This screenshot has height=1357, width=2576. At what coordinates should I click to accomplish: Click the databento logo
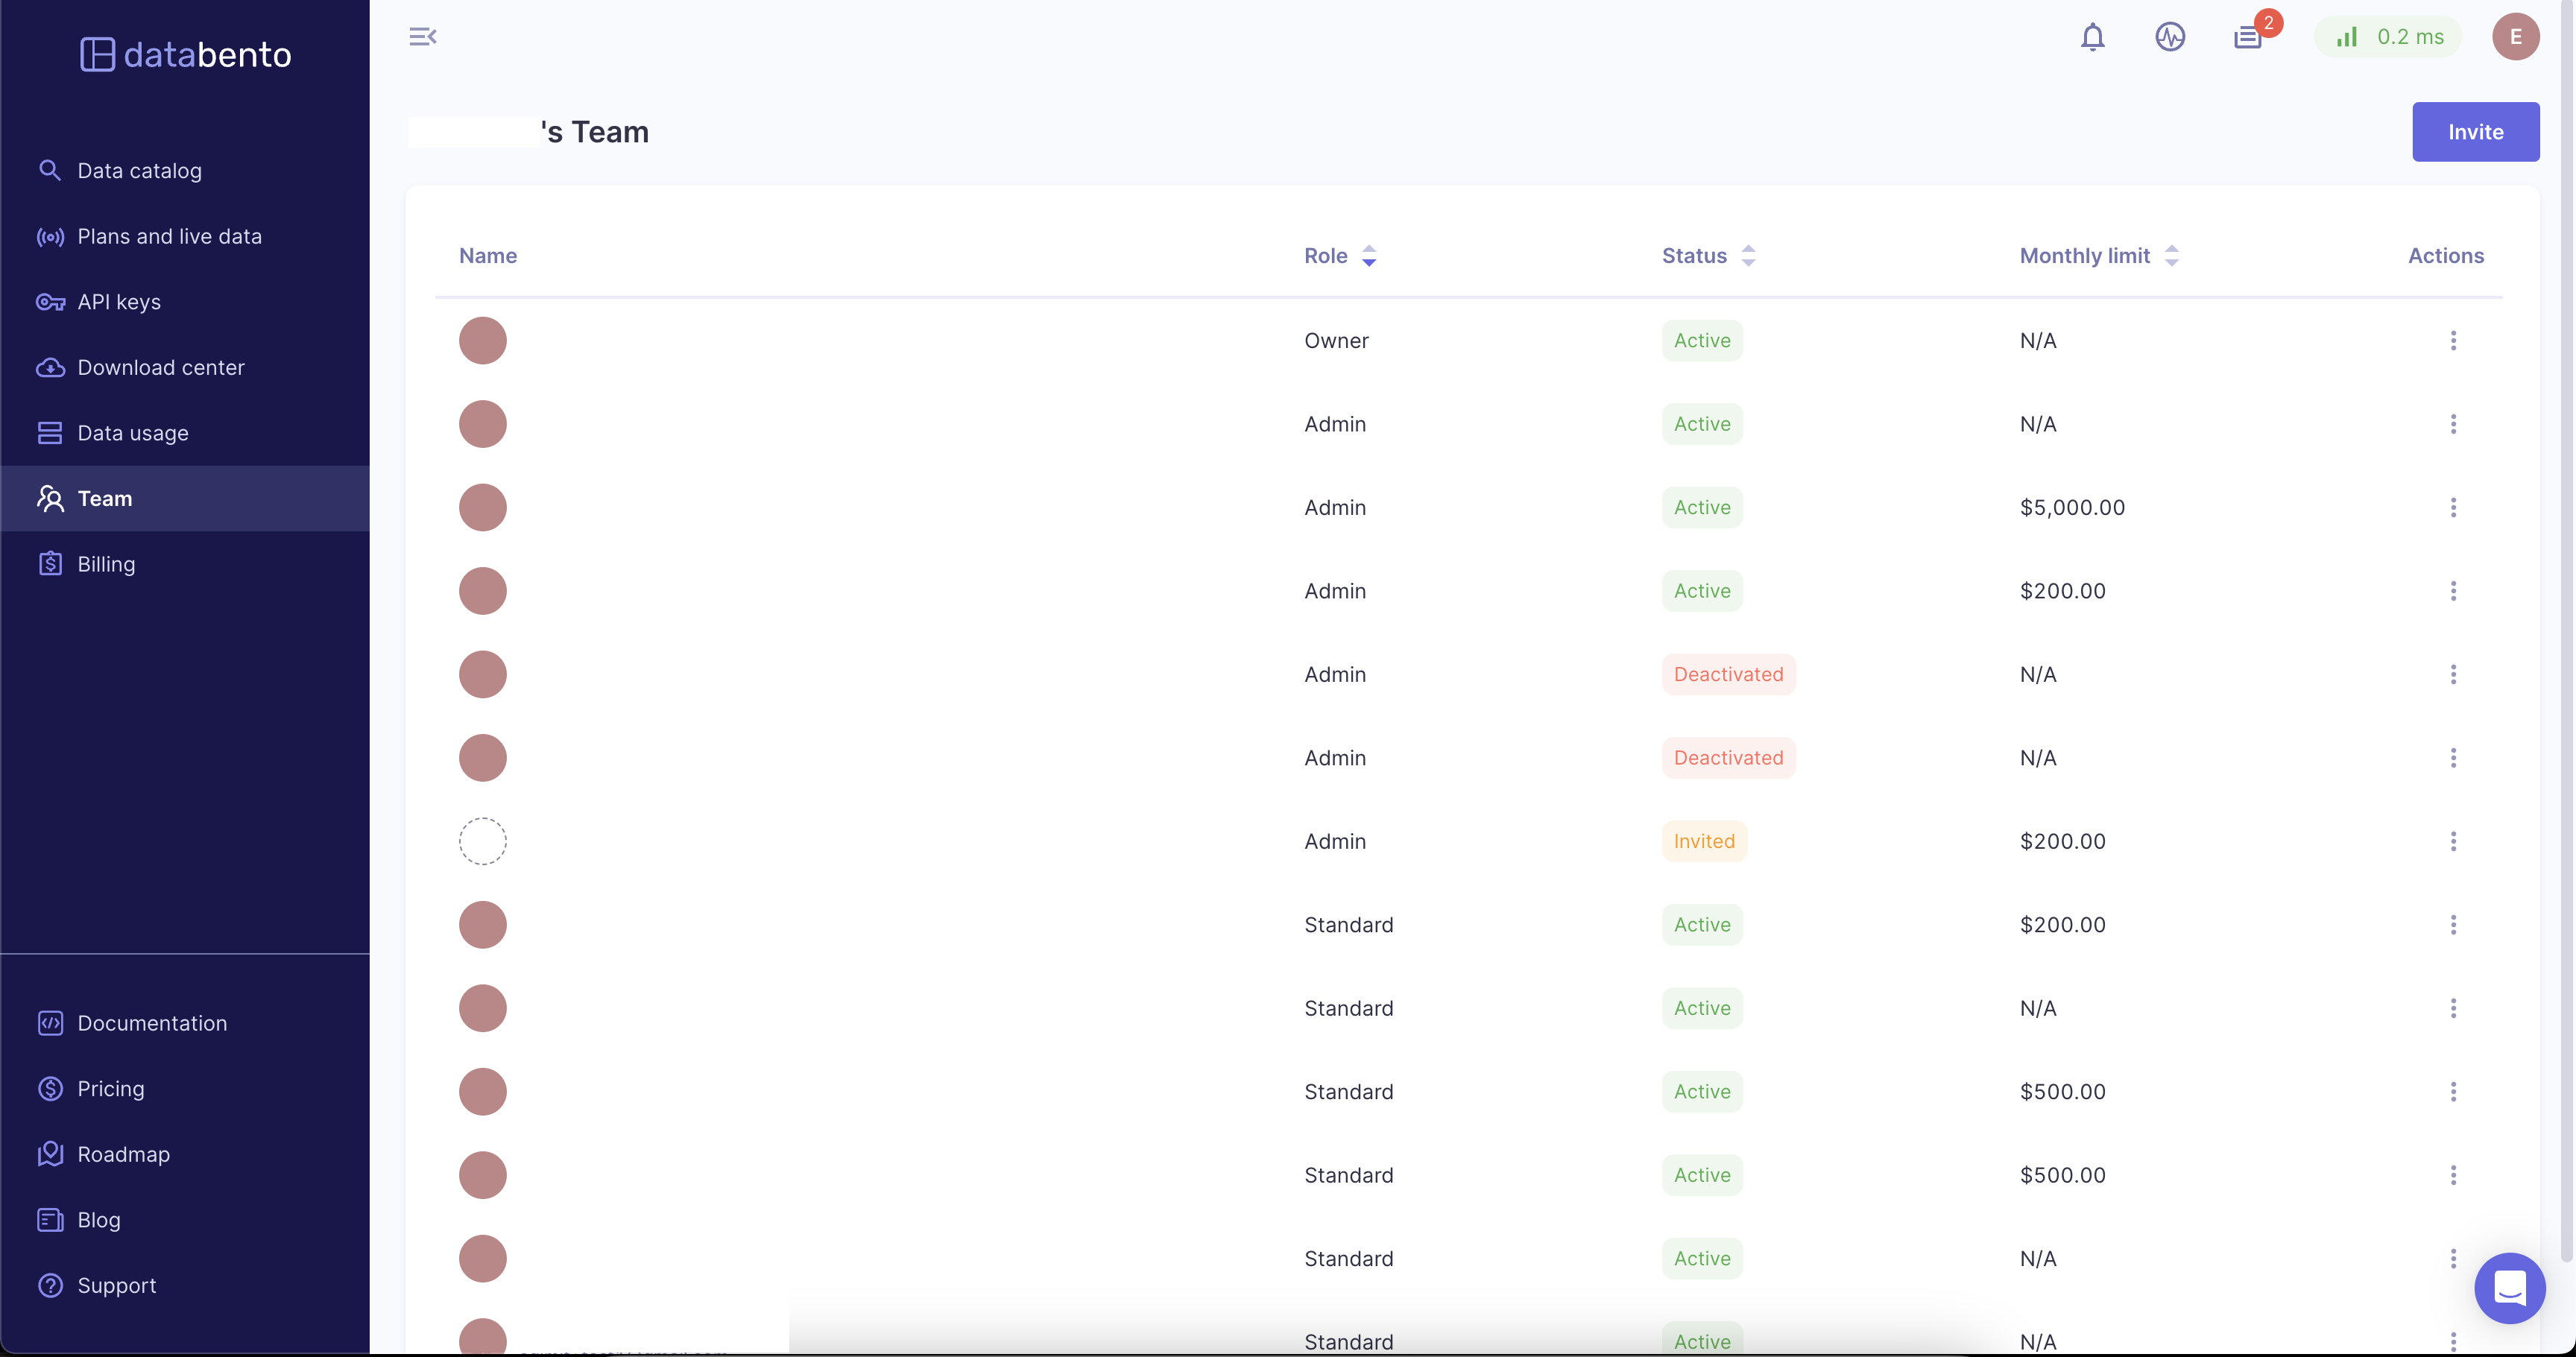click(186, 54)
